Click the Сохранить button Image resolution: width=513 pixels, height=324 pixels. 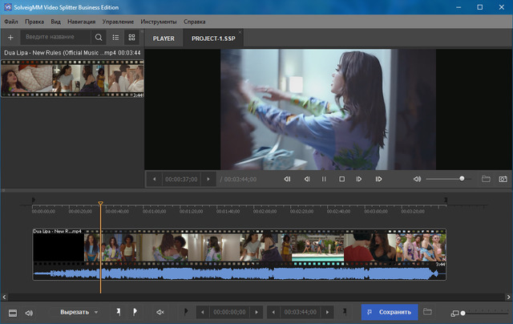pyautogui.click(x=390, y=312)
